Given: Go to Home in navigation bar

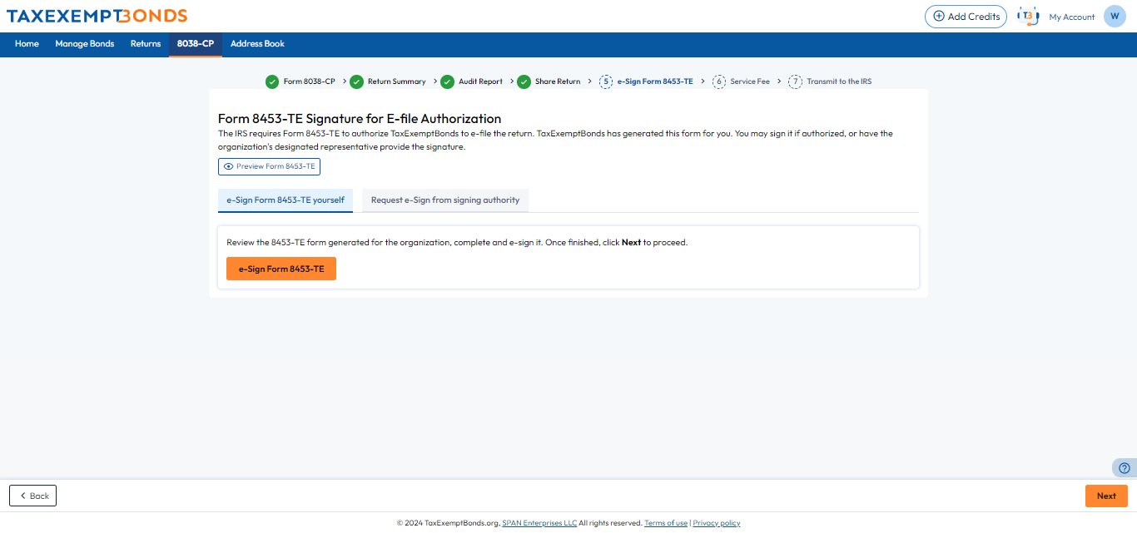Looking at the screenshot, I should (27, 44).
